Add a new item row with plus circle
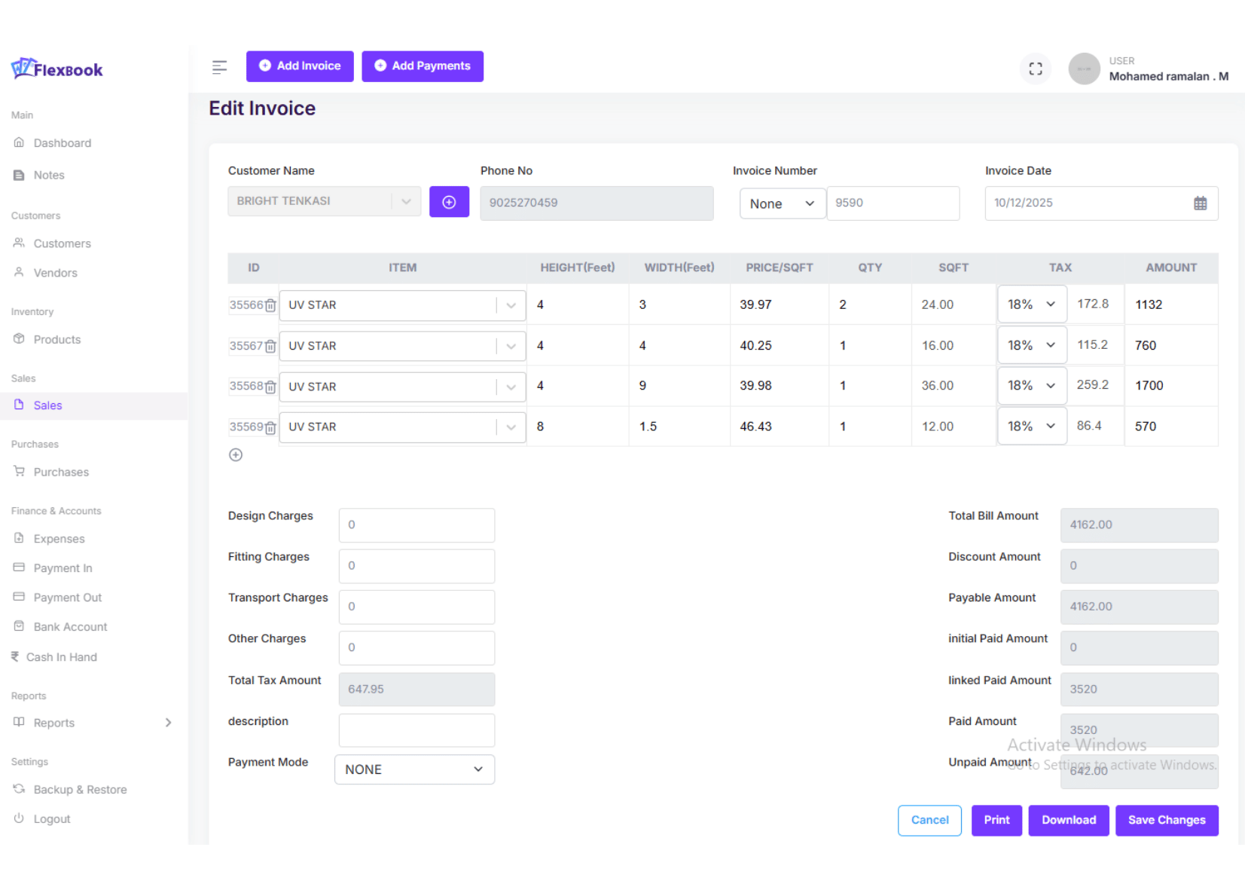This screenshot has width=1245, height=890. pyautogui.click(x=236, y=455)
